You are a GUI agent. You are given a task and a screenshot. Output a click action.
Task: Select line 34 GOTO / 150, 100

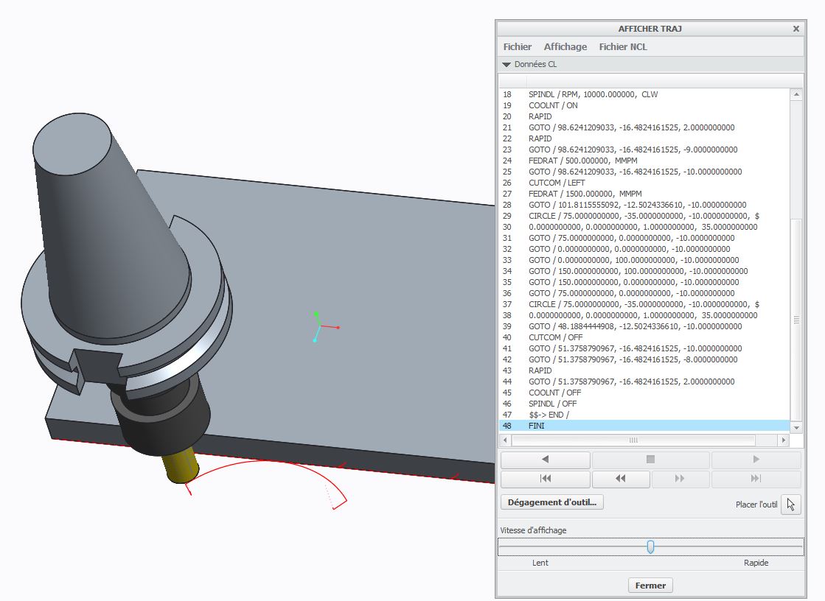pos(644,271)
